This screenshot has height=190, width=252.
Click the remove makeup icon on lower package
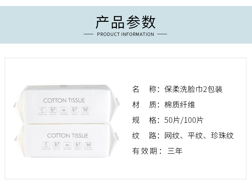[88, 145]
